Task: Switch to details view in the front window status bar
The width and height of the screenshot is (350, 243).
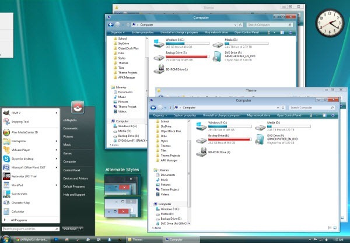Action: [x=330, y=228]
